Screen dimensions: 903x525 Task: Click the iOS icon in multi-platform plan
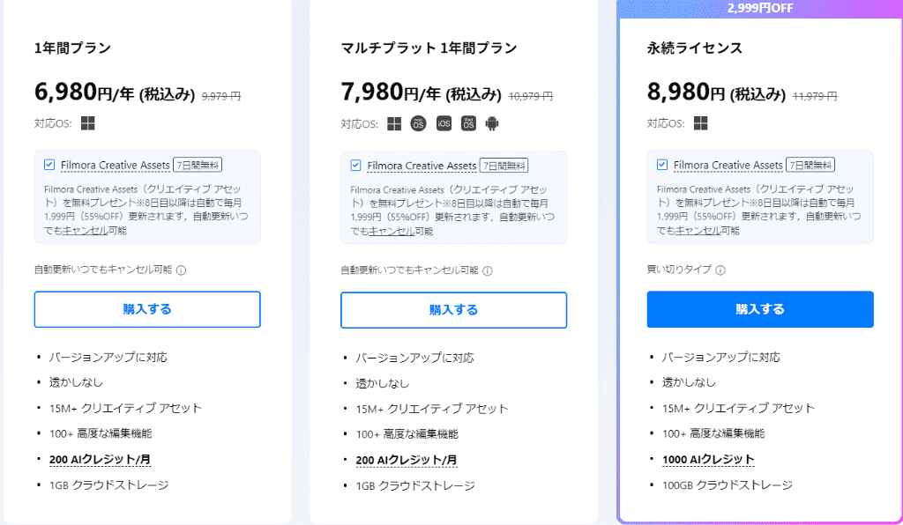pyautogui.click(x=444, y=123)
